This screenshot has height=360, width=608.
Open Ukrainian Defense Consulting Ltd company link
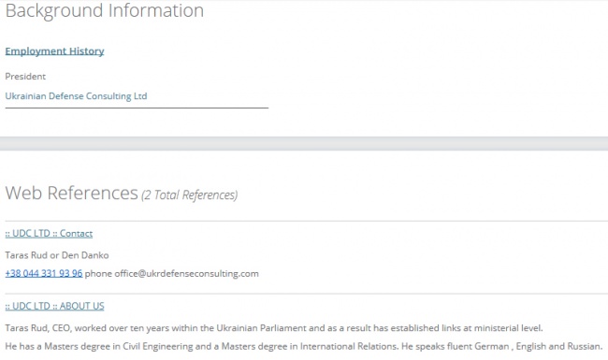[x=76, y=96]
